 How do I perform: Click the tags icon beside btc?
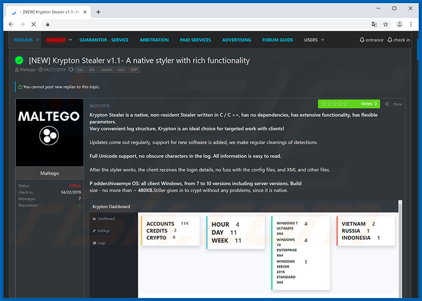(x=71, y=70)
